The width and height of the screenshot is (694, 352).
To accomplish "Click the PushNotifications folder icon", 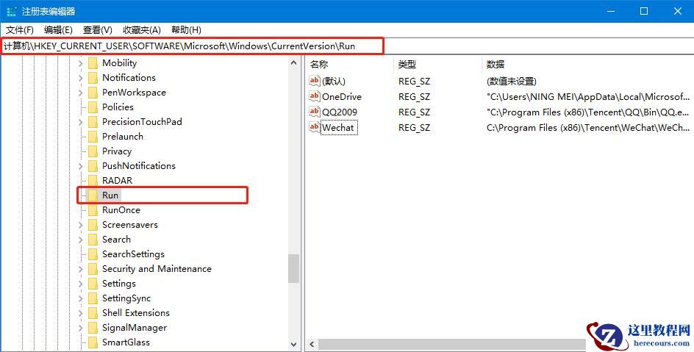I will coord(93,166).
